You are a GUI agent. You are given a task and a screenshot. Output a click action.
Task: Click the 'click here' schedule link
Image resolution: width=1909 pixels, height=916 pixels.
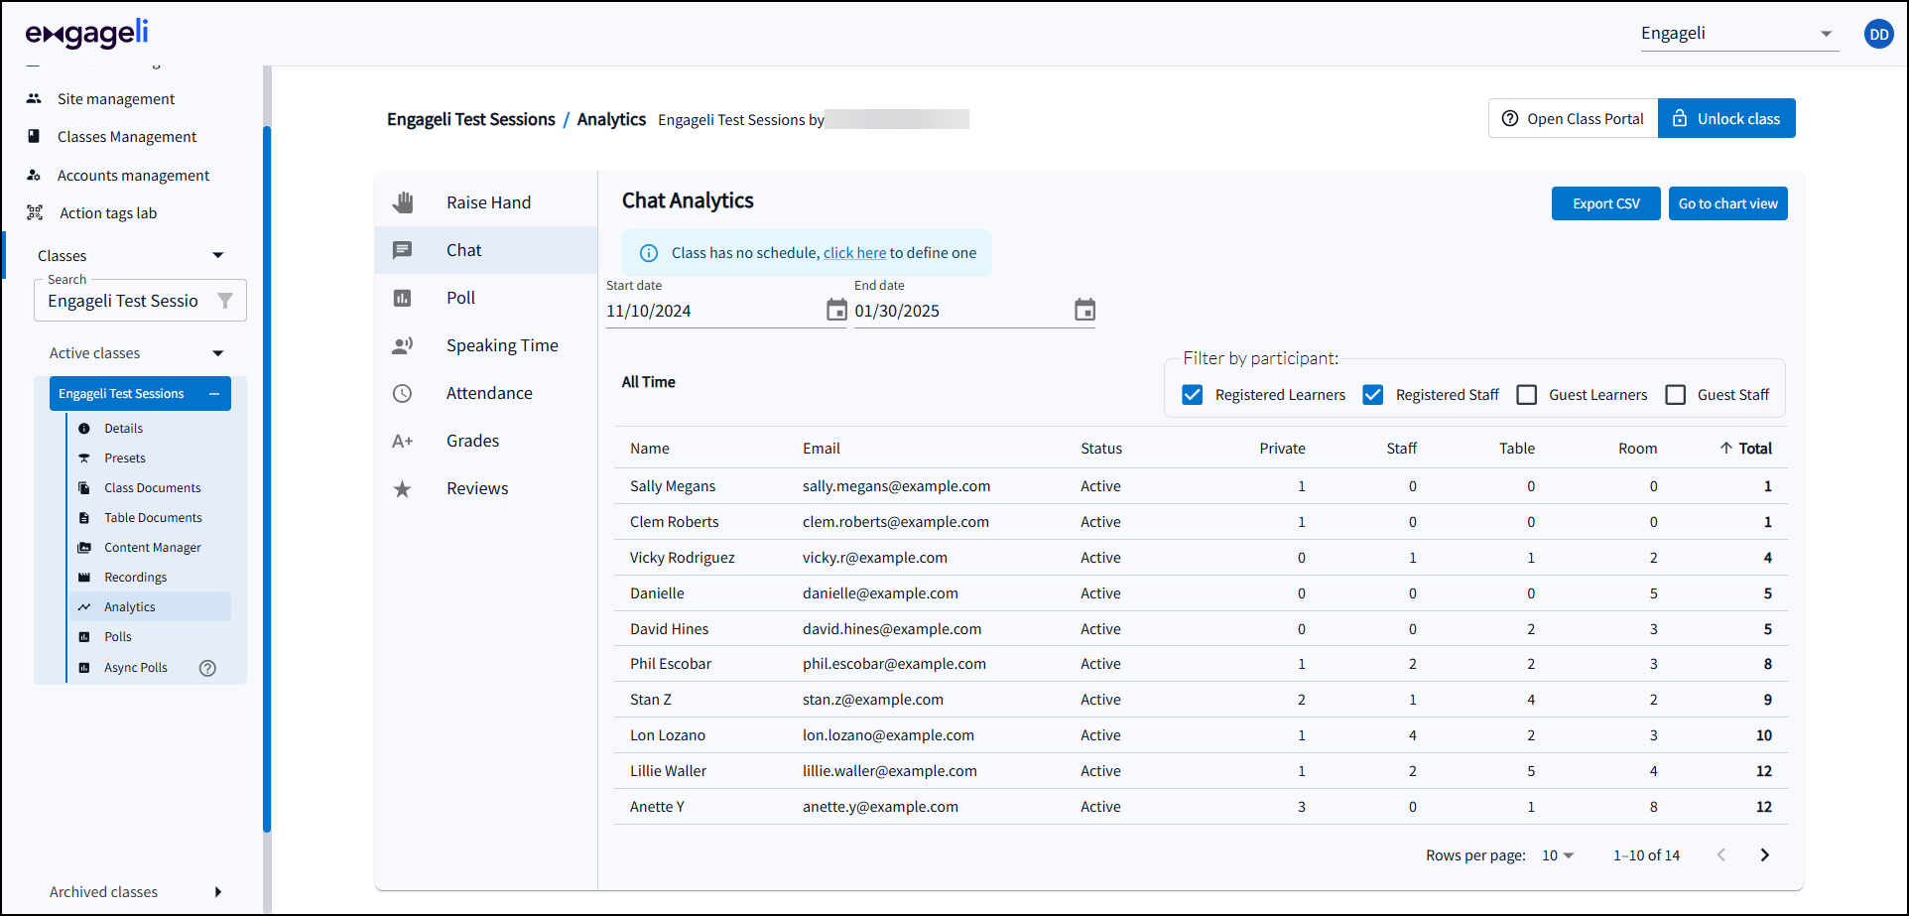click(854, 253)
